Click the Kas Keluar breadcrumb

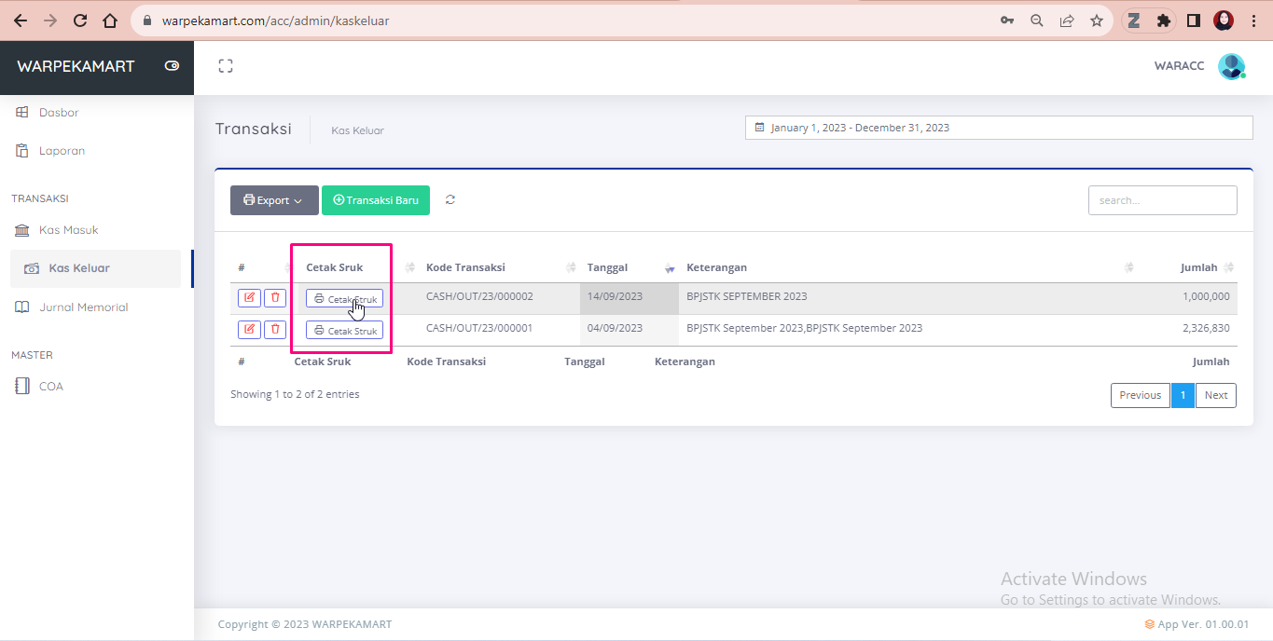(357, 130)
